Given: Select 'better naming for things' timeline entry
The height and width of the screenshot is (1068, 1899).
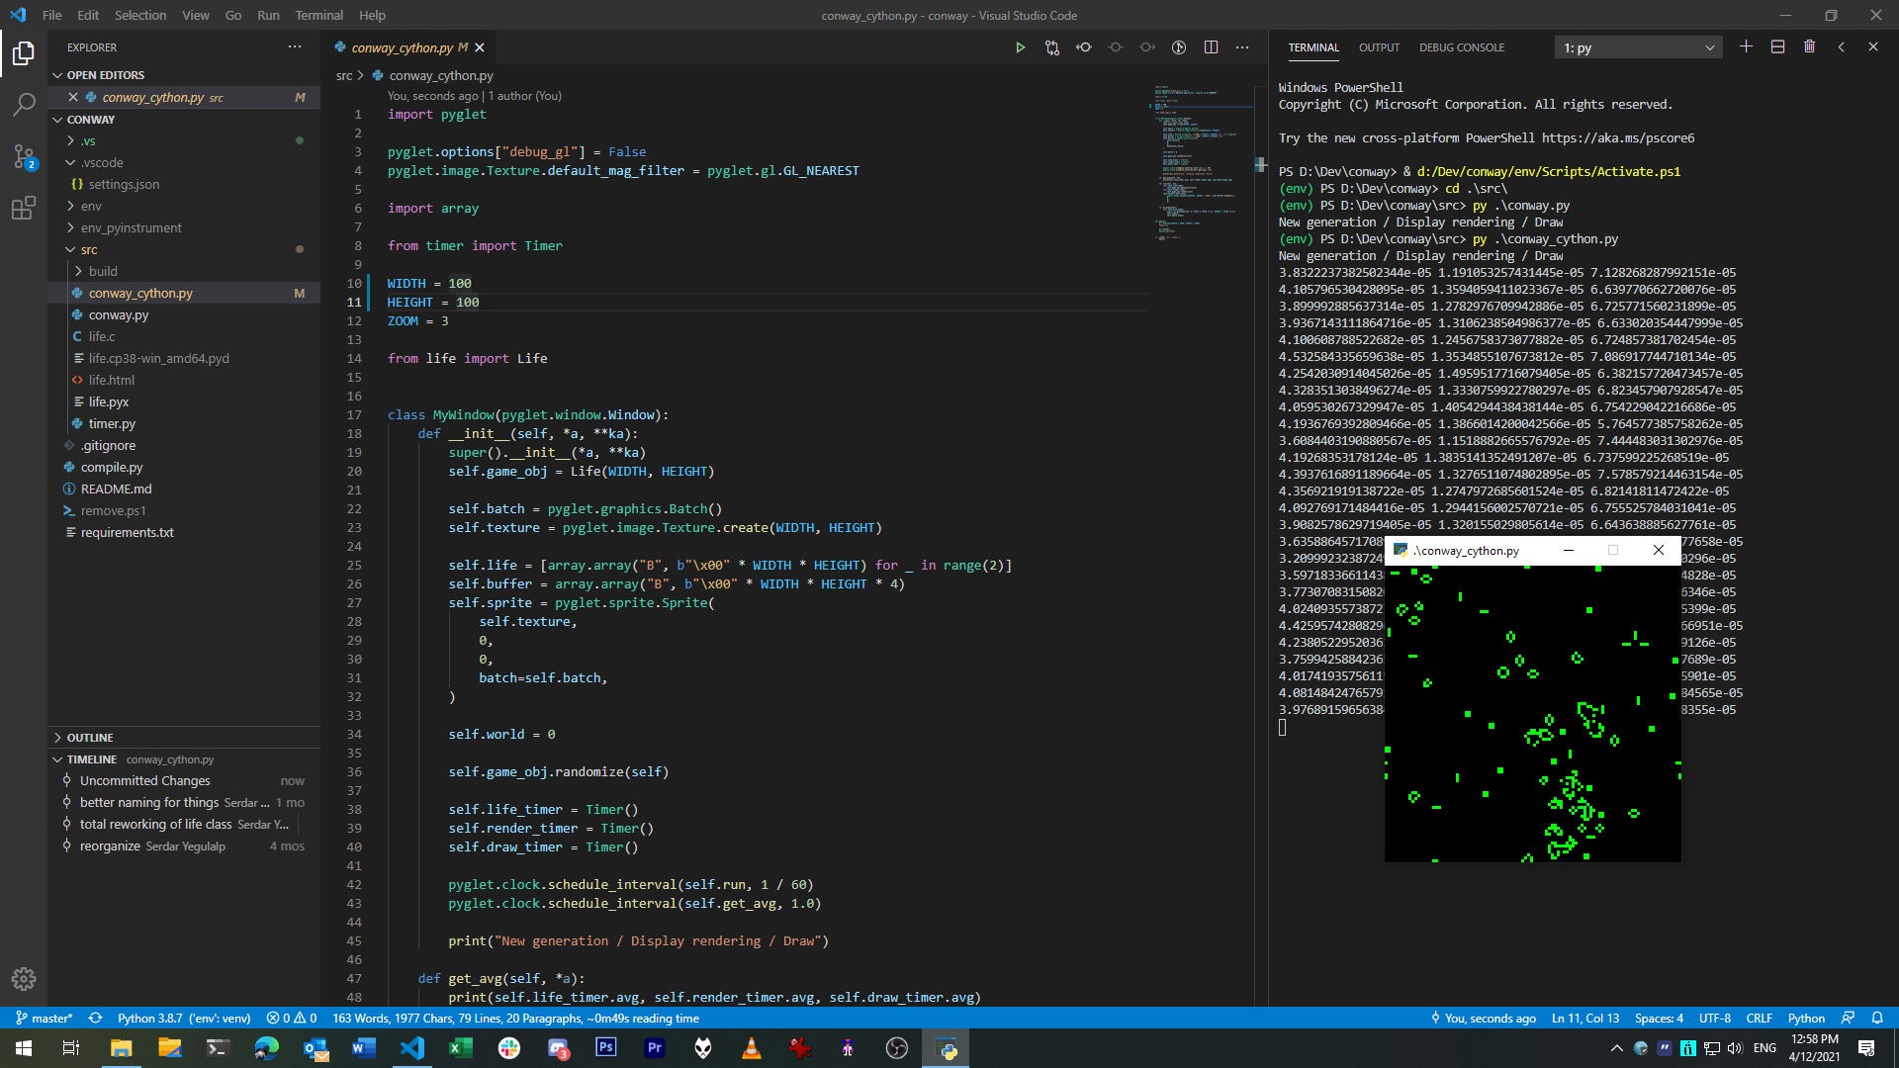Looking at the screenshot, I should click(184, 802).
